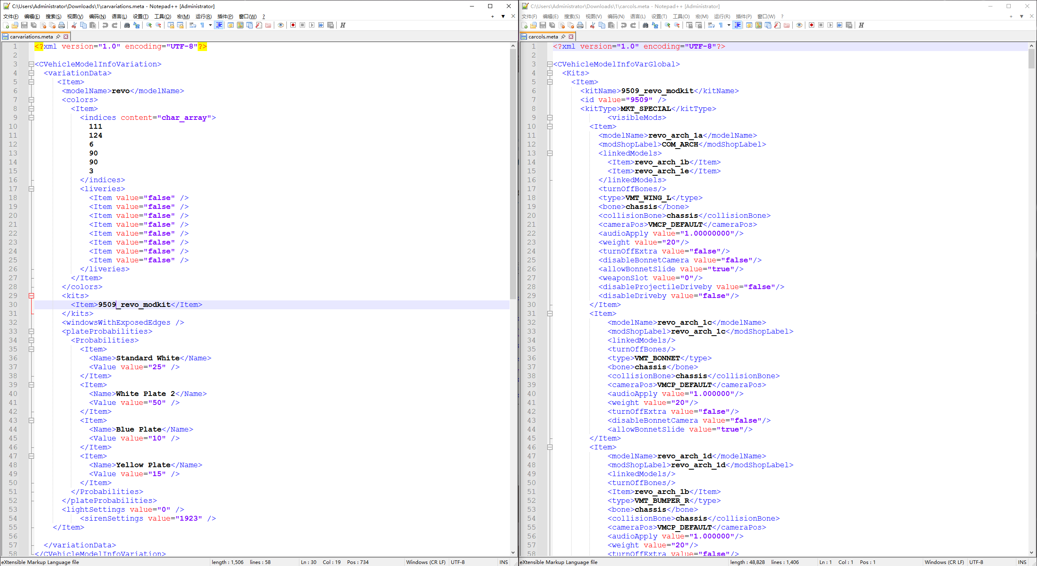
Task: Redo the edit in carvariations window
Action: (x=115, y=25)
